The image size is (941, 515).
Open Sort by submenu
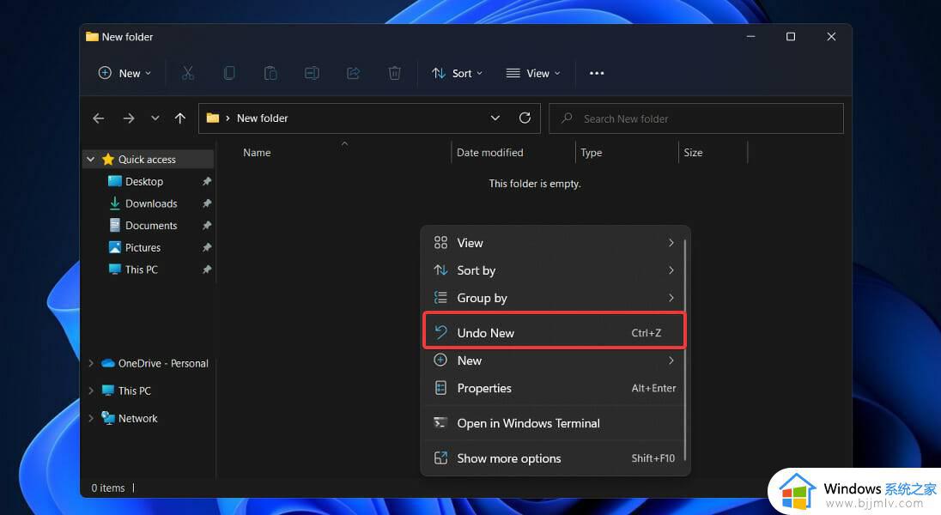click(x=554, y=270)
